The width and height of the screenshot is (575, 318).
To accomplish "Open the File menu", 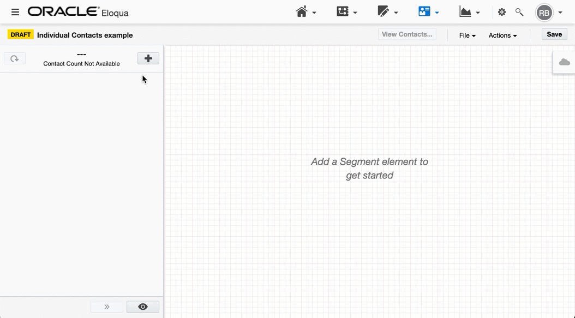I will click(467, 35).
